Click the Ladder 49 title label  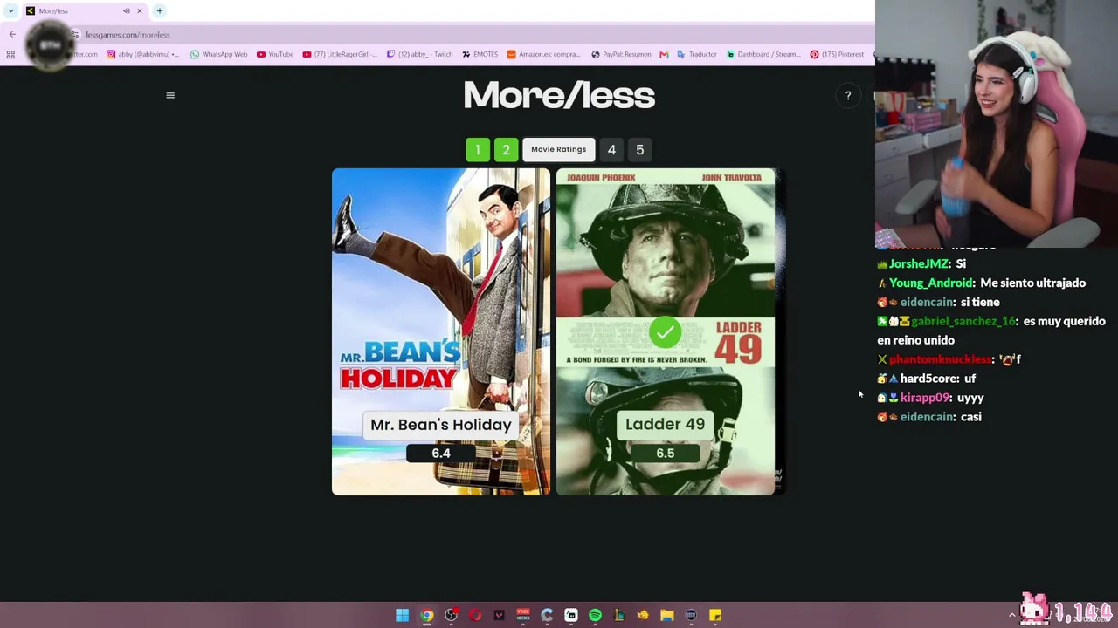pyautogui.click(x=665, y=424)
